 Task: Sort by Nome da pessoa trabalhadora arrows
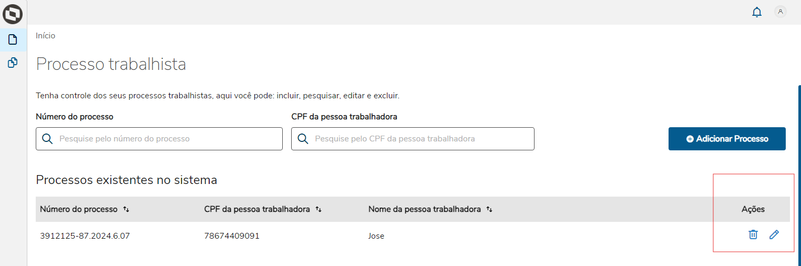pyautogui.click(x=489, y=209)
